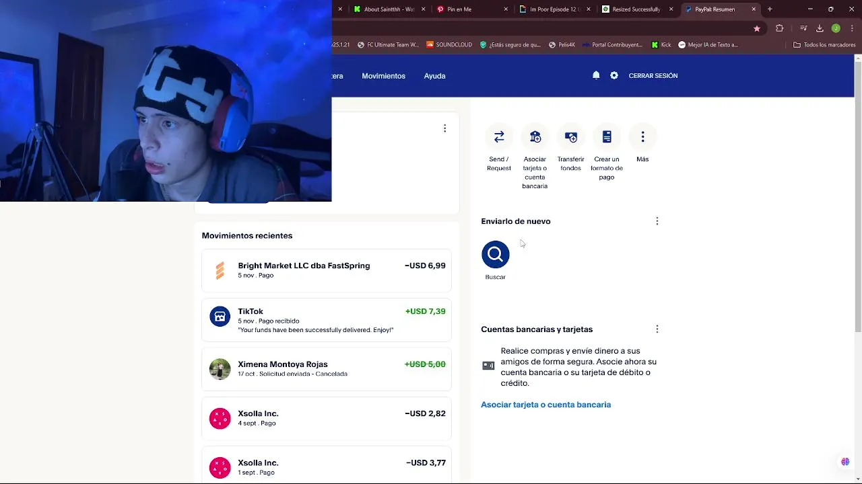The width and height of the screenshot is (862, 484).
Task: Open PayPal notifications bell
Action: [596, 75]
